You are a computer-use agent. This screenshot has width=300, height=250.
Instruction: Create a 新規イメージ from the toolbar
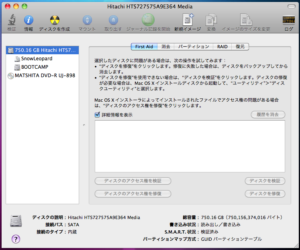pyautogui.click(x=188, y=19)
